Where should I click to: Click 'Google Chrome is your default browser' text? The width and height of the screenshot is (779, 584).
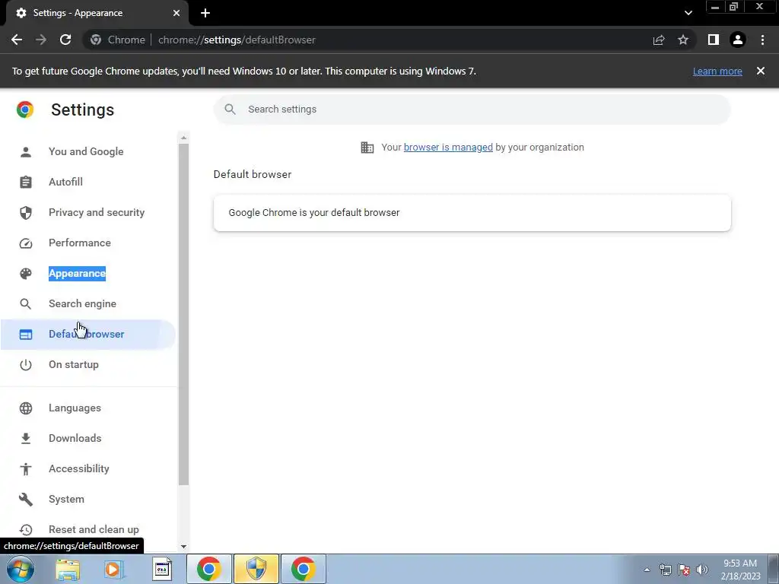point(314,213)
